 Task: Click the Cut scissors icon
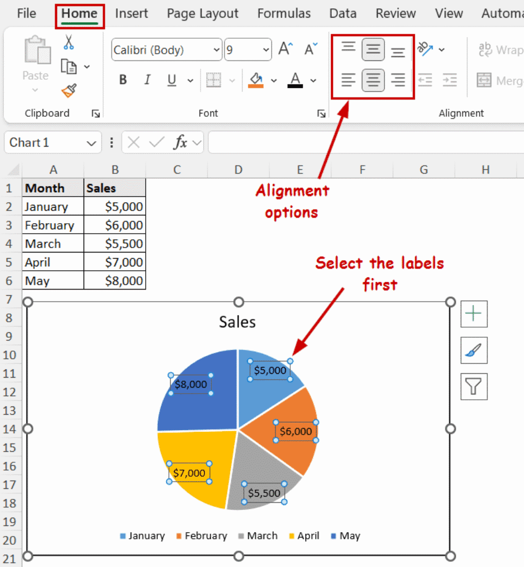[69, 42]
